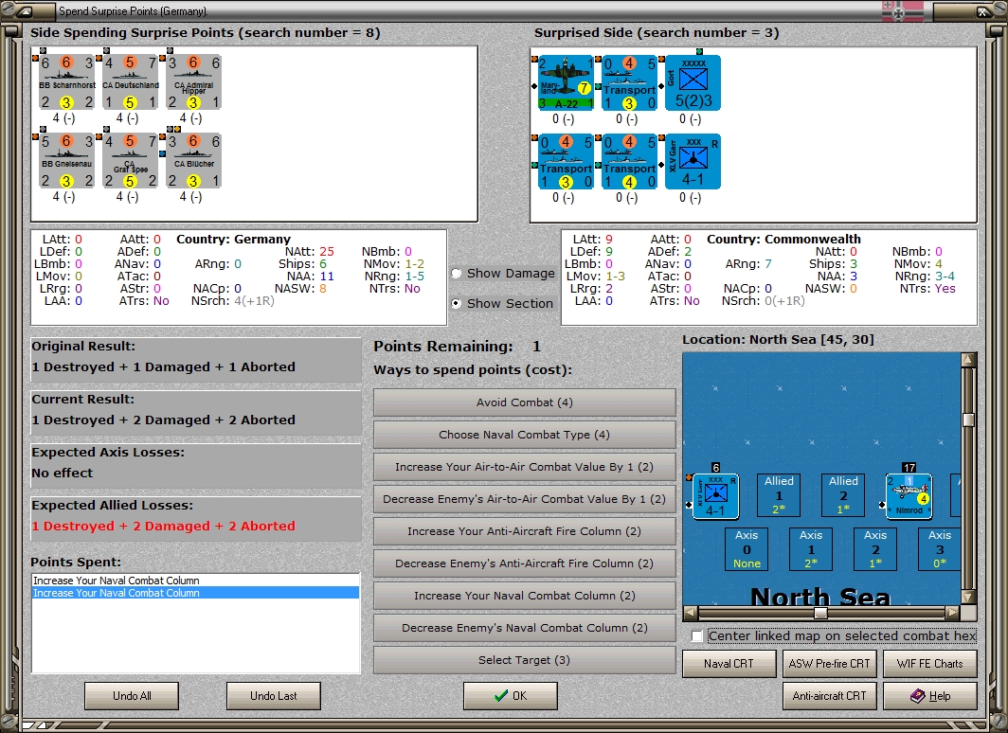Select highlighted Increase Your Naval Combat Column entry
The height and width of the screenshot is (733, 1008).
[195, 593]
